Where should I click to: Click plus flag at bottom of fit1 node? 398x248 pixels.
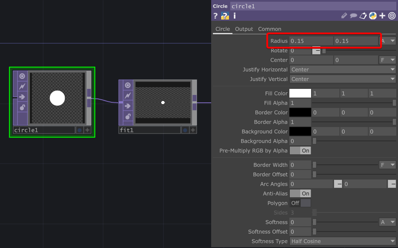coord(193,130)
